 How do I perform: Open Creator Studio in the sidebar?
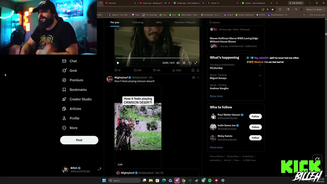(77, 99)
